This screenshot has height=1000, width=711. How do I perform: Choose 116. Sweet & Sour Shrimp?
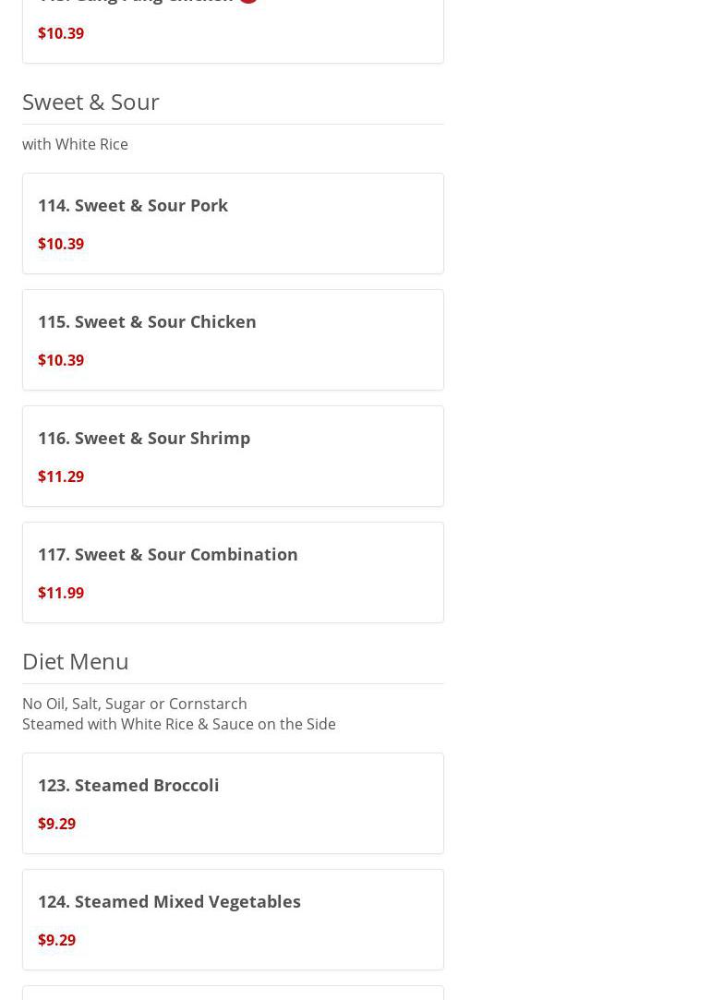point(144,438)
